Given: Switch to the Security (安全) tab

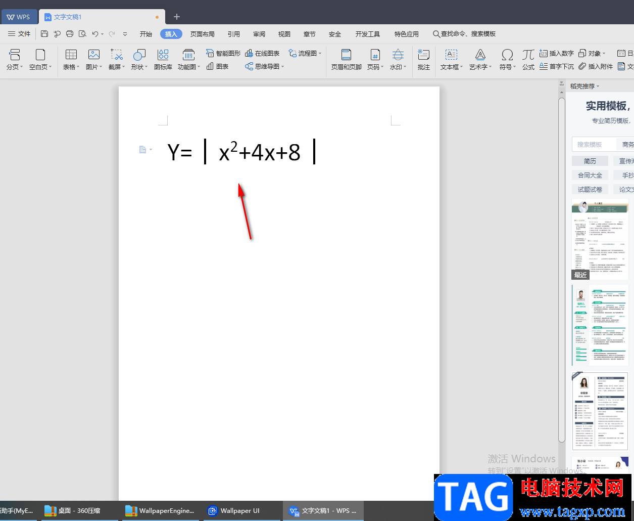Looking at the screenshot, I should click(335, 34).
